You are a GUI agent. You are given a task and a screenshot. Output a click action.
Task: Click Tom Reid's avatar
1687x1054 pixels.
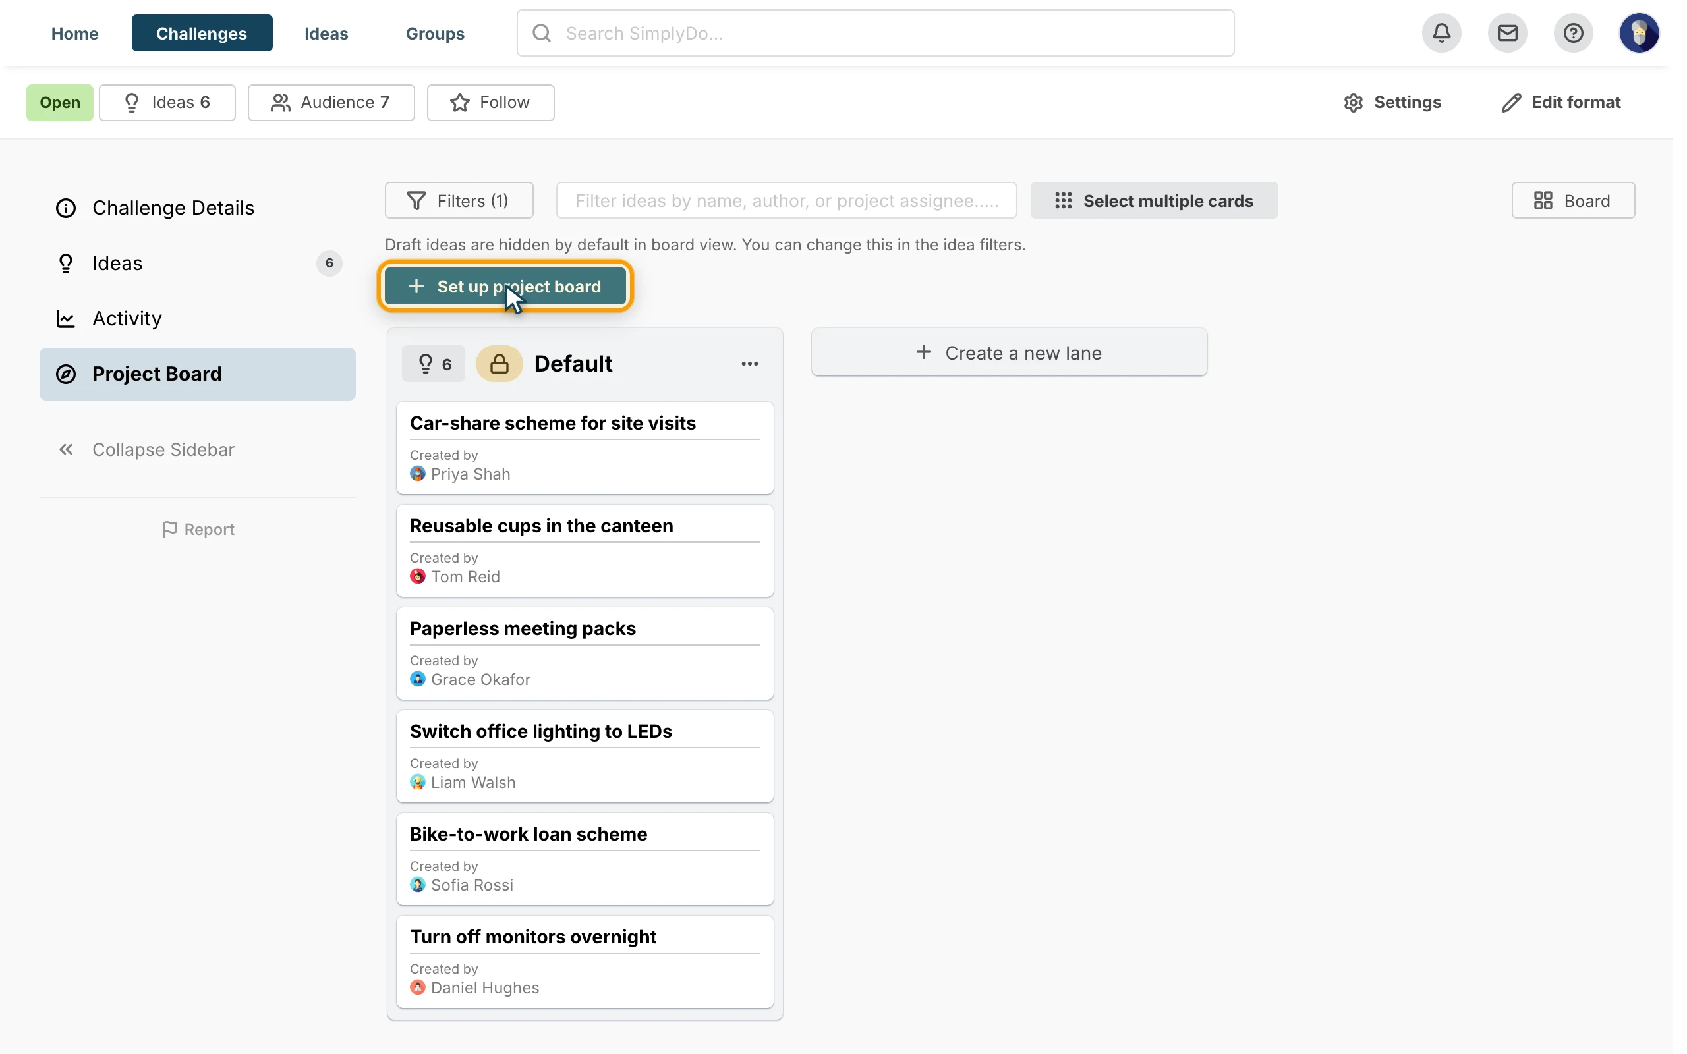coord(418,576)
